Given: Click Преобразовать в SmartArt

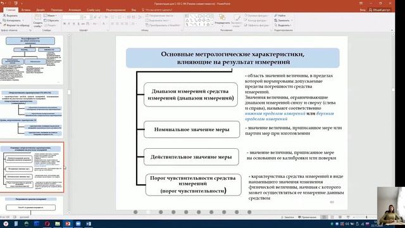Looking at the screenshot, I should [163, 25].
